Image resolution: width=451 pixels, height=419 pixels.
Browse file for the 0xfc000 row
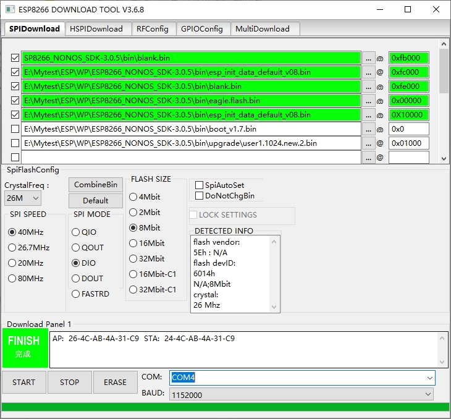click(368, 72)
